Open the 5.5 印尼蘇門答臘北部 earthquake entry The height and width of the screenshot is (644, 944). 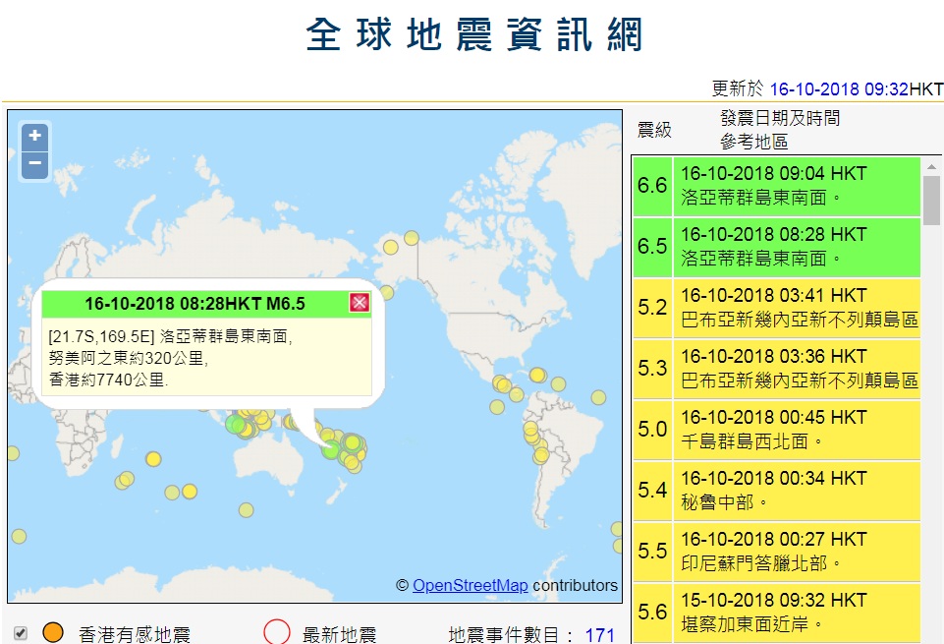[777, 552]
